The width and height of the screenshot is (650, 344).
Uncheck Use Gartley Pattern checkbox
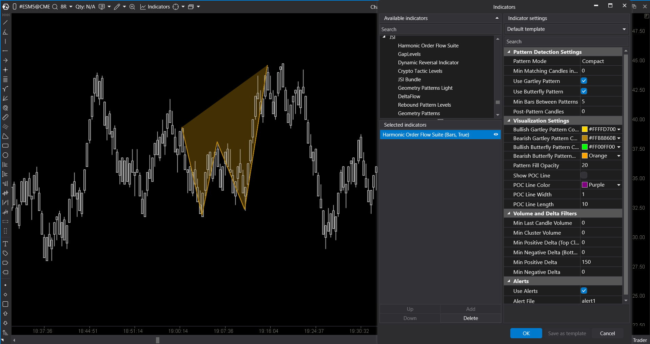click(x=584, y=81)
